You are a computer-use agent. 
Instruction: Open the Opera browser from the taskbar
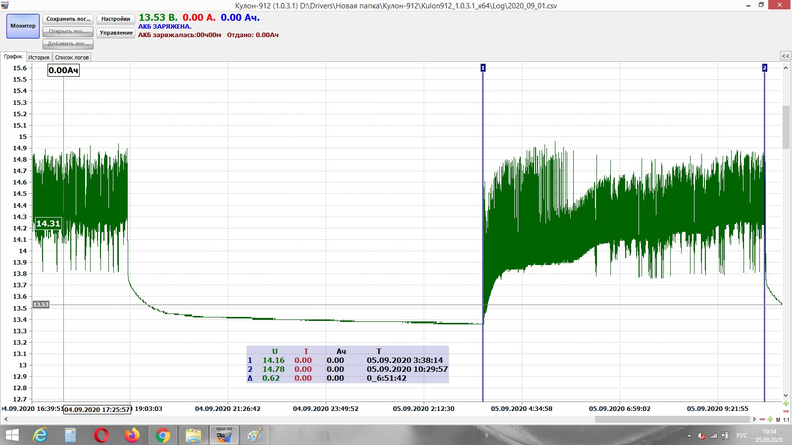tap(101, 435)
